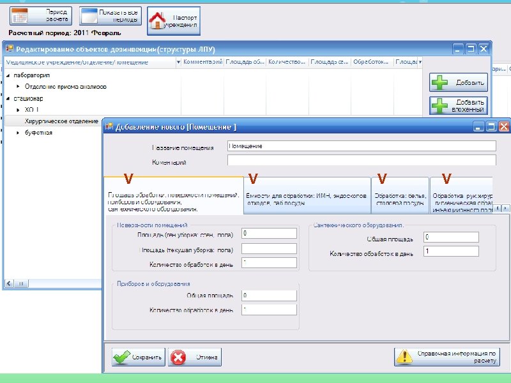This screenshot has height=383, width=511.
Task: Switch to Обработка белья, столовой посуды tab
Action: tap(400, 195)
